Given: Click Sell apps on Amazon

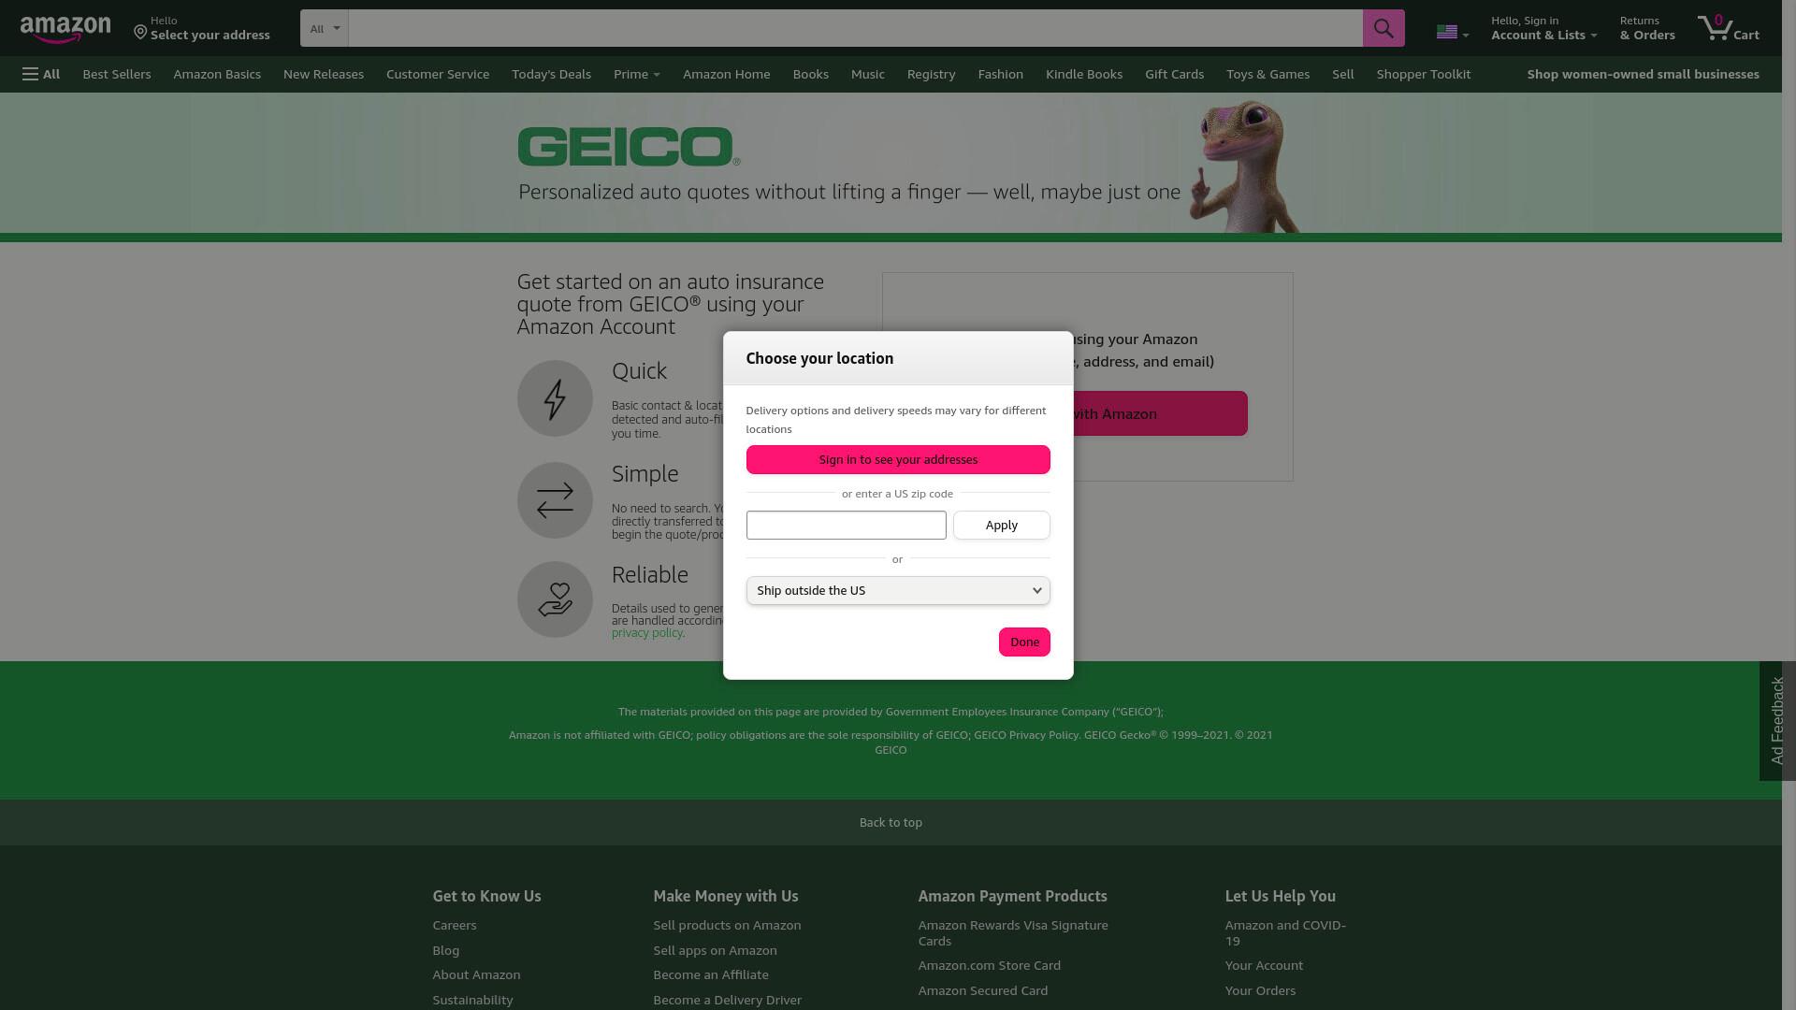Looking at the screenshot, I should (715, 950).
